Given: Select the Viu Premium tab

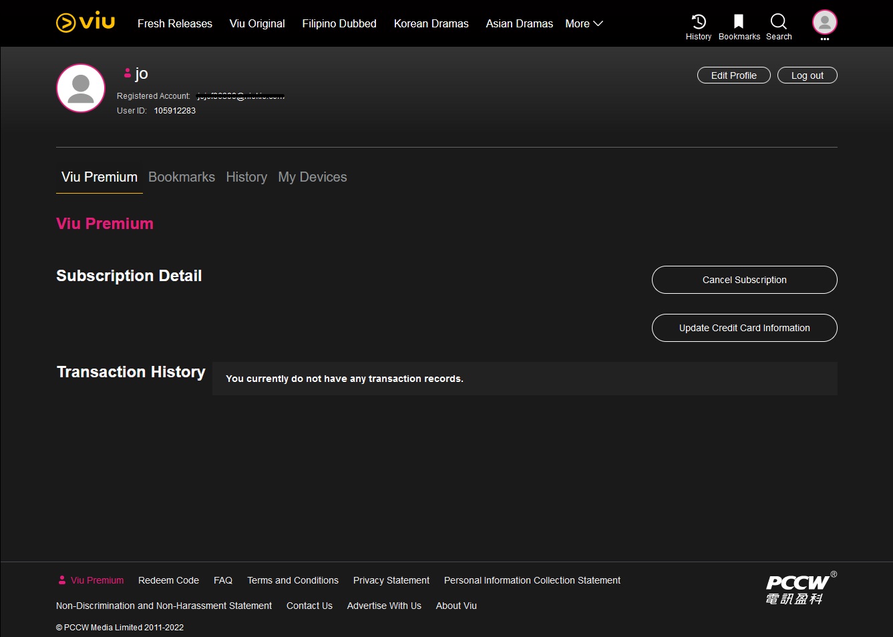Looking at the screenshot, I should tap(100, 177).
